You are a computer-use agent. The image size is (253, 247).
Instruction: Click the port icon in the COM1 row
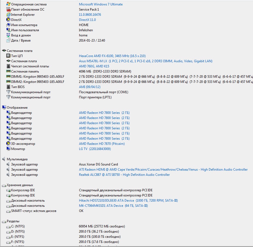8,92
